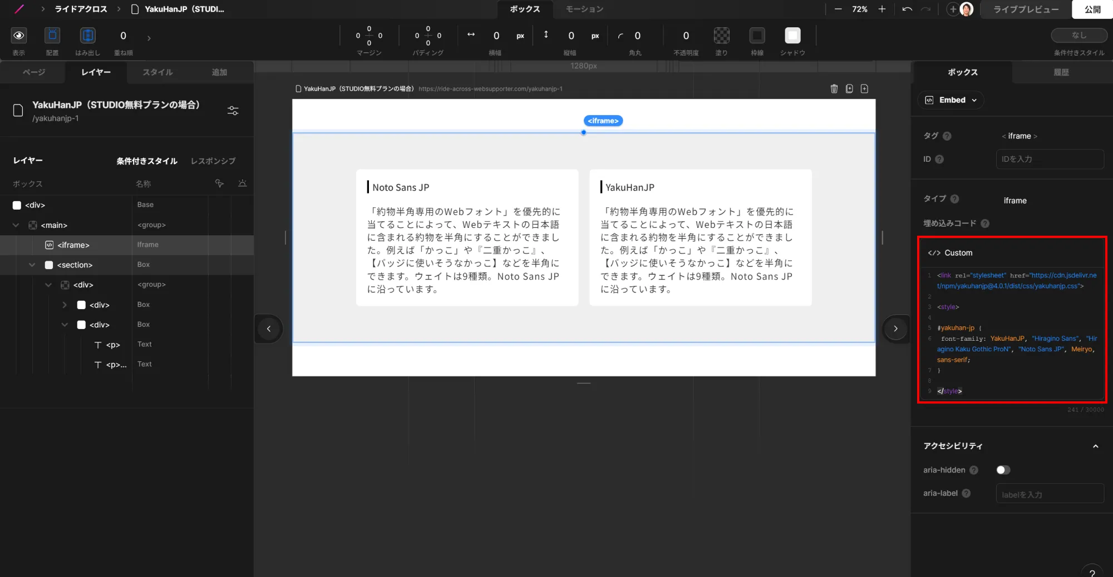The height and width of the screenshot is (577, 1113).
Task: Toggle the aria-hidden switch
Action: click(x=1003, y=470)
